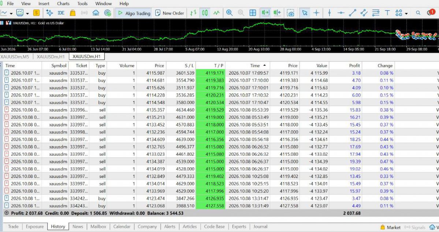Open the MQL5 AI assistant sparkle icon
Viewport: 439px width, 232px height.
click(49, 13)
